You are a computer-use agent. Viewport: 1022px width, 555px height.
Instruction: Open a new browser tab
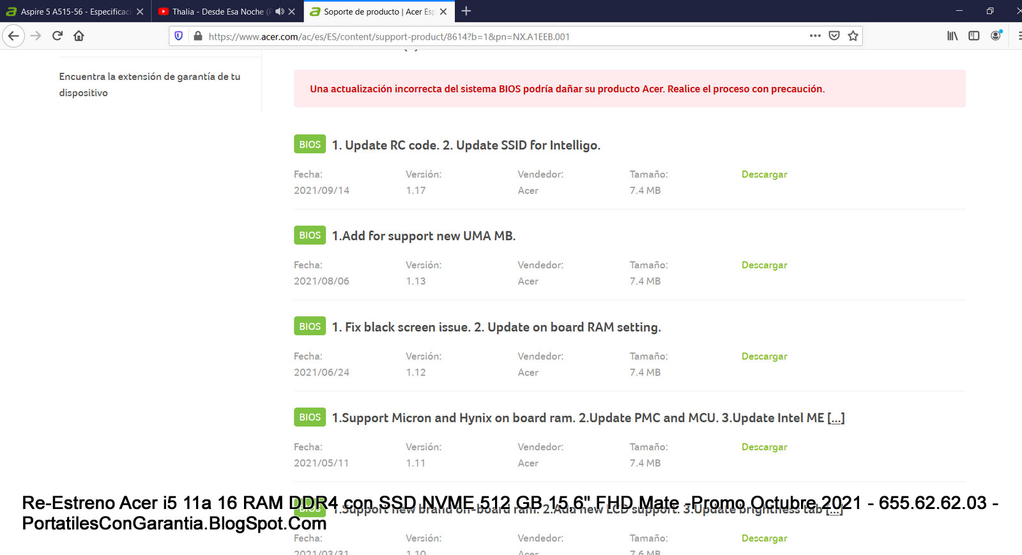pyautogui.click(x=466, y=11)
